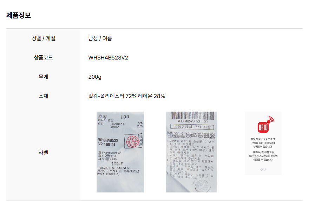The image size is (315, 204).
Task: Open the care instructions label image
Action: (191, 152)
